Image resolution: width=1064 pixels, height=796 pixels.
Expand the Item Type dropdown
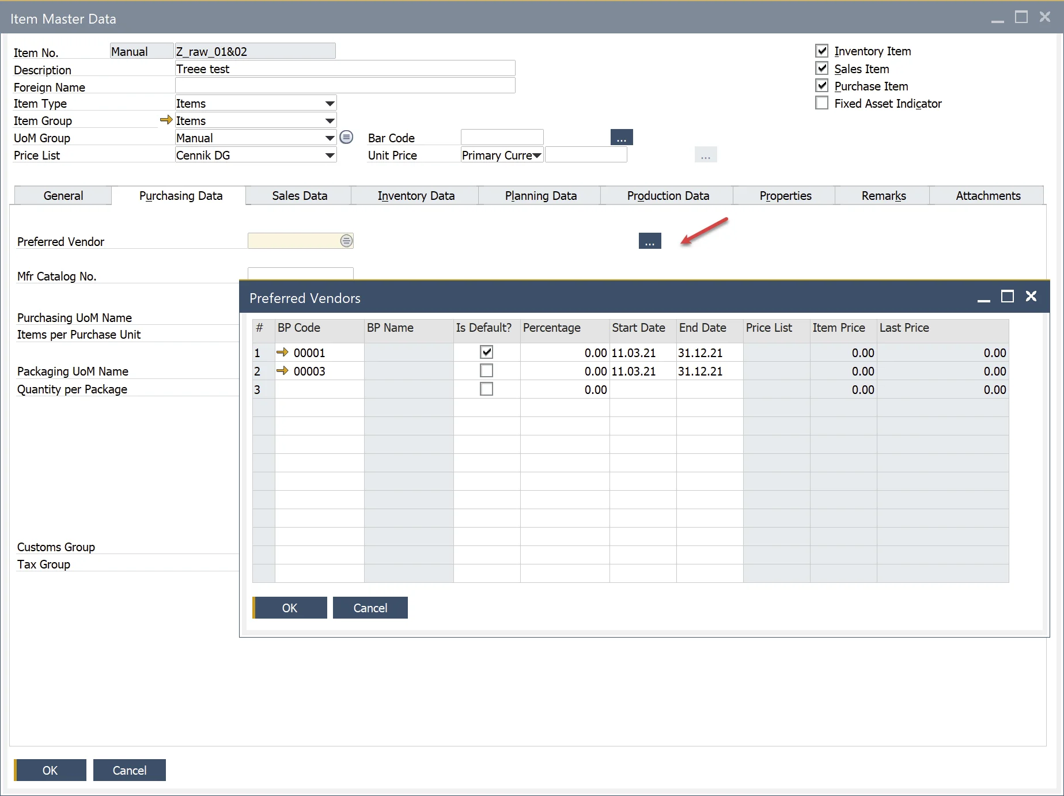coord(330,104)
